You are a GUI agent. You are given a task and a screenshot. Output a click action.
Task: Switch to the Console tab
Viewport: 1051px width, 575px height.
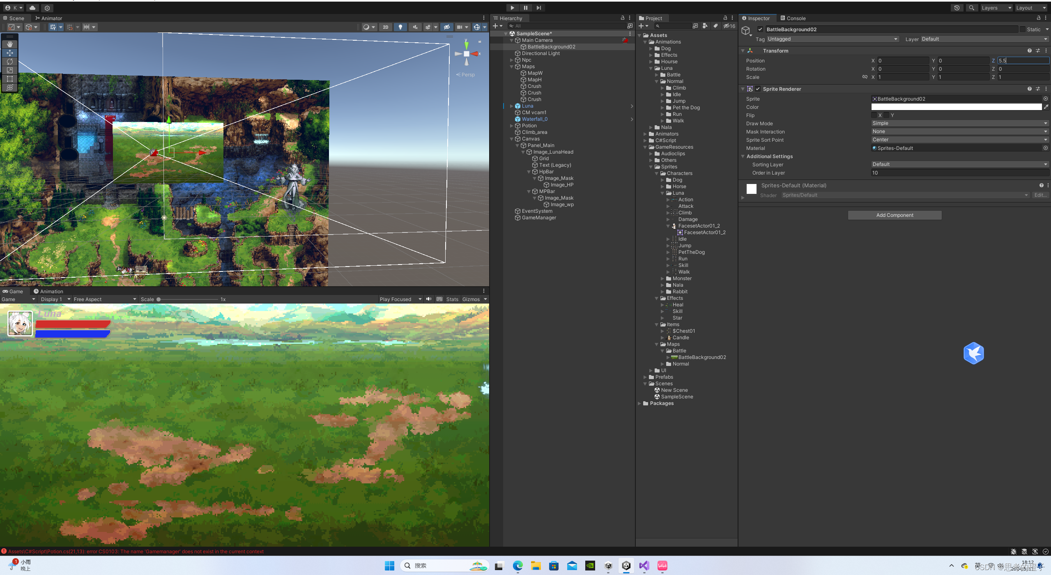pyautogui.click(x=793, y=18)
